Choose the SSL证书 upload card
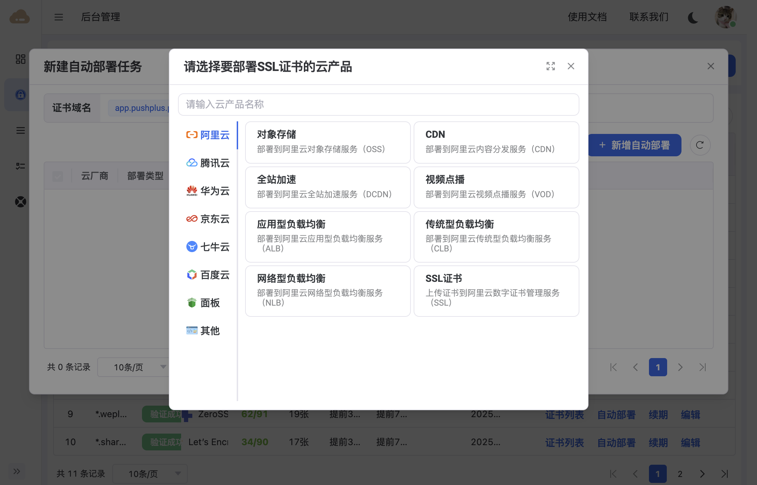Viewport: 757px width, 485px height. coord(496,291)
